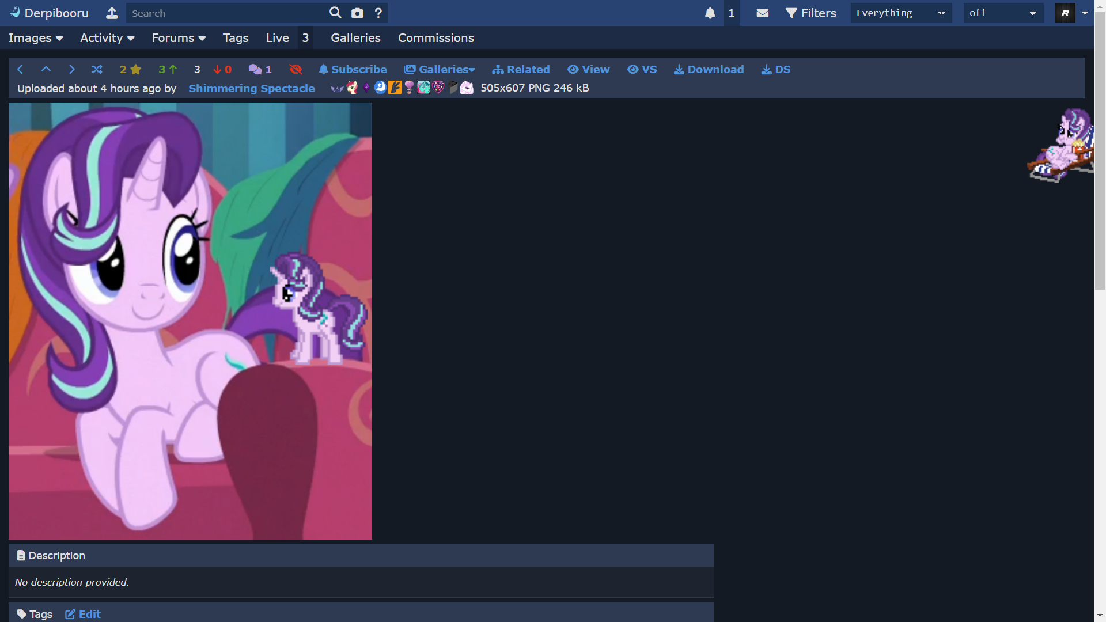The width and height of the screenshot is (1106, 622).
Task: Click the Starlight Glimmer image
Action: point(190,321)
